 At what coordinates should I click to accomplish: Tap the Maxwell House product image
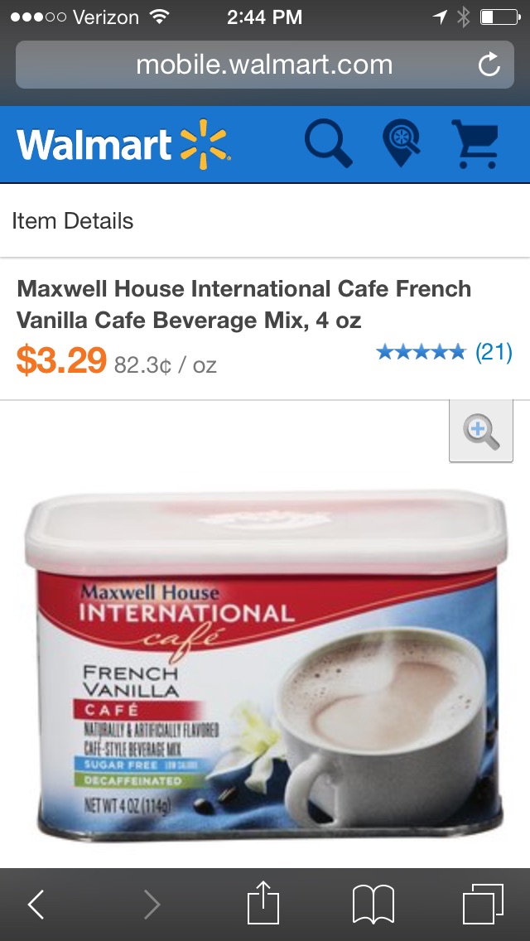point(265,665)
